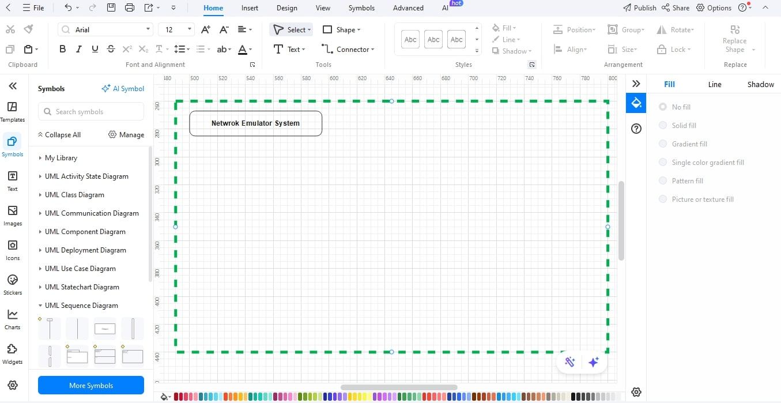
Task: Open the Options button
Action: tap(714, 8)
